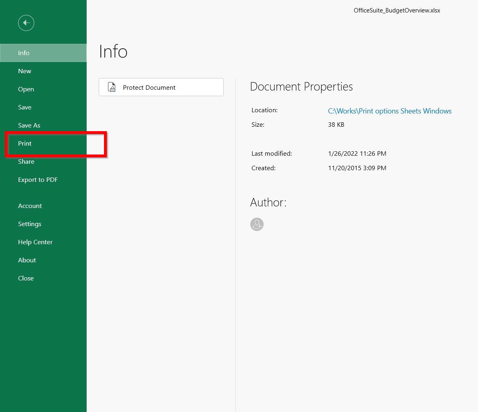Click the large Info page title
The image size is (478, 412).
[x=113, y=51]
